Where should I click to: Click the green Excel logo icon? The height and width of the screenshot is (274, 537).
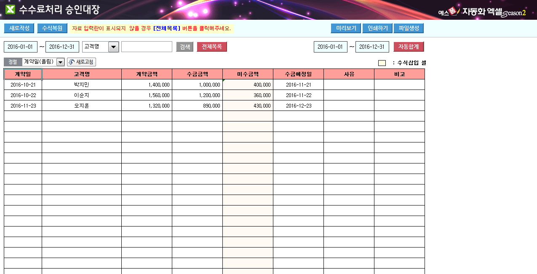click(10, 9)
